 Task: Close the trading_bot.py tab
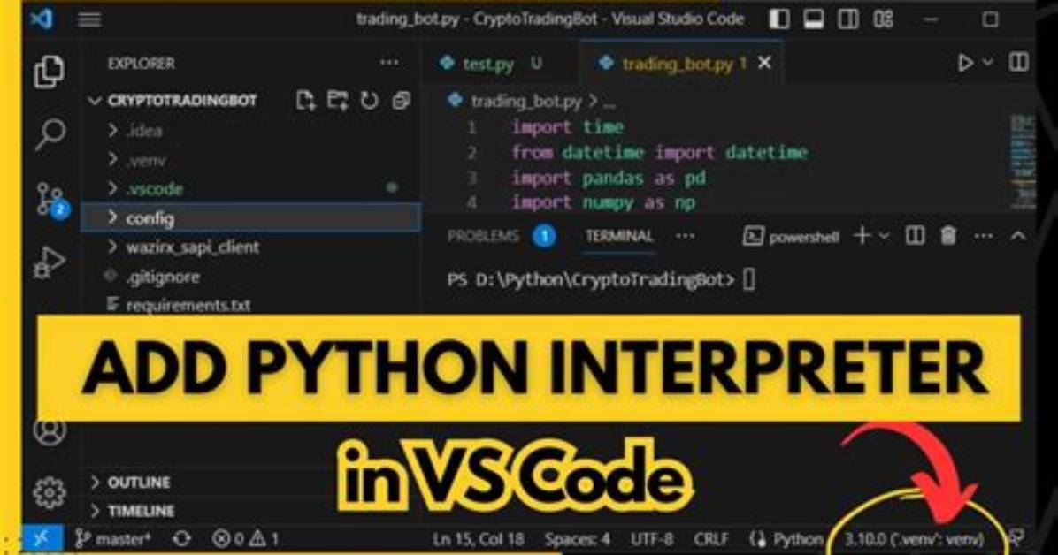pyautogui.click(x=763, y=63)
